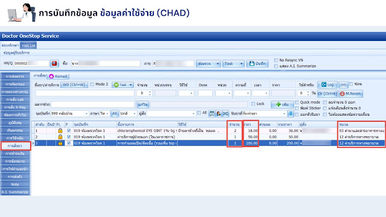386x217 pixels.
Task: Click the drug name ชื่อยา/ค่าบริการ input field
Action: point(84,93)
